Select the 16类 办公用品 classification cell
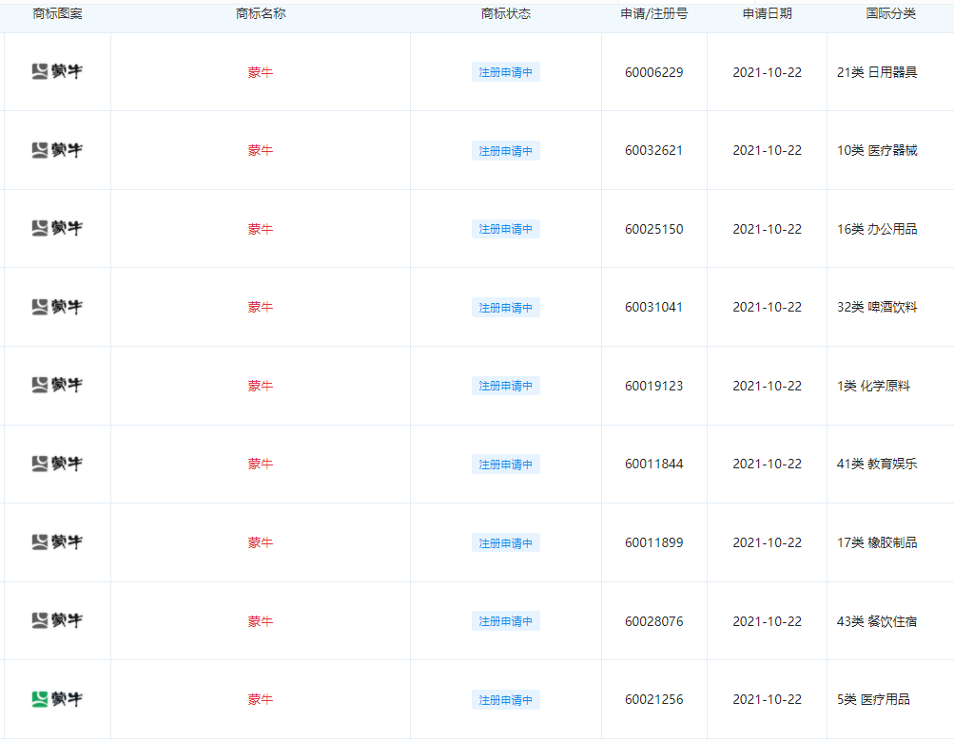Screen dimensions: 954x740 pos(877,229)
